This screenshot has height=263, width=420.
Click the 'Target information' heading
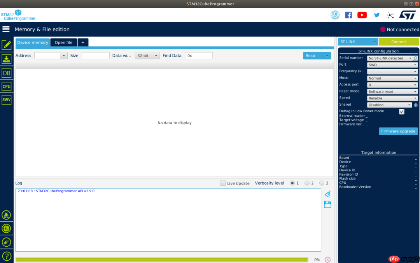[378, 153]
